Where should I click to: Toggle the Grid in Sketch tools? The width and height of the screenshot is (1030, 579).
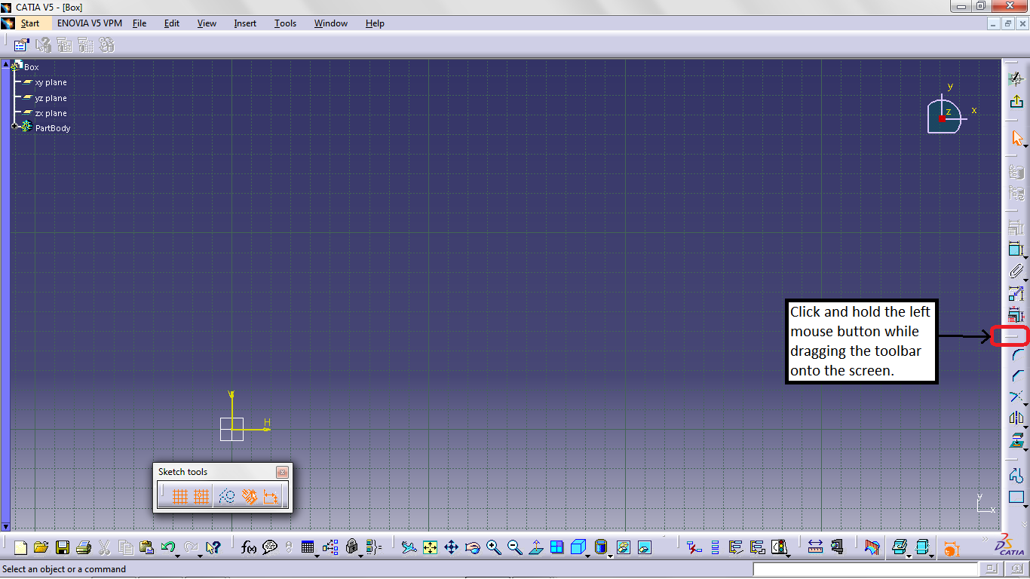(181, 496)
